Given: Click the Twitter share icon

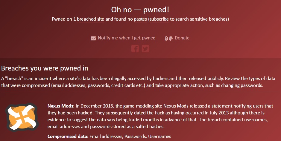Looking at the screenshot, I should click(145, 48).
